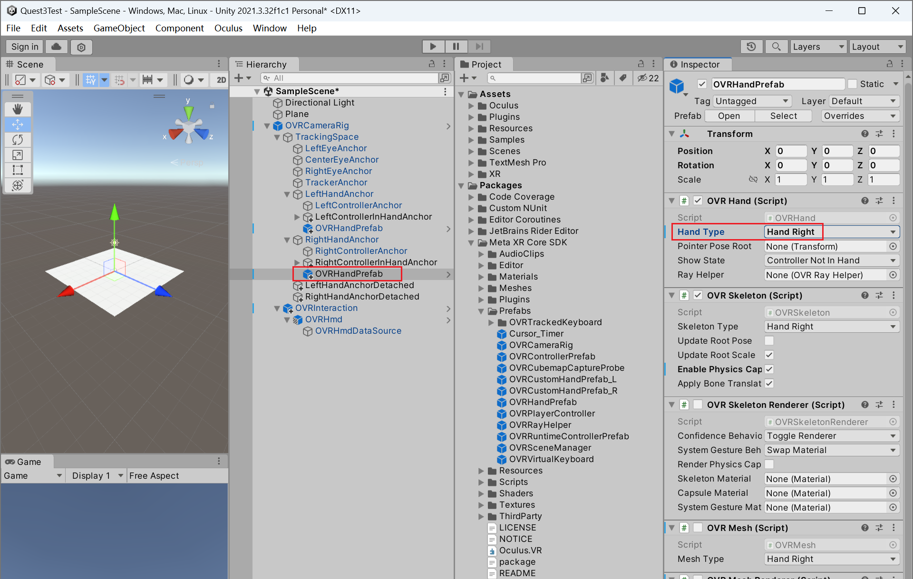Click the Sign in button

(x=25, y=47)
